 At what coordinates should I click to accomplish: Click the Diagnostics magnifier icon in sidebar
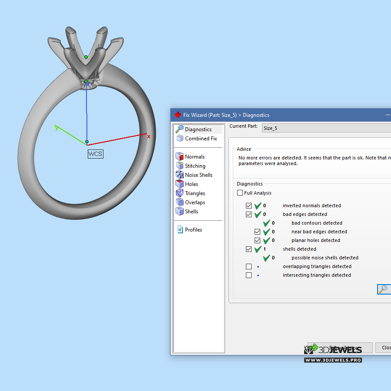pyautogui.click(x=179, y=129)
